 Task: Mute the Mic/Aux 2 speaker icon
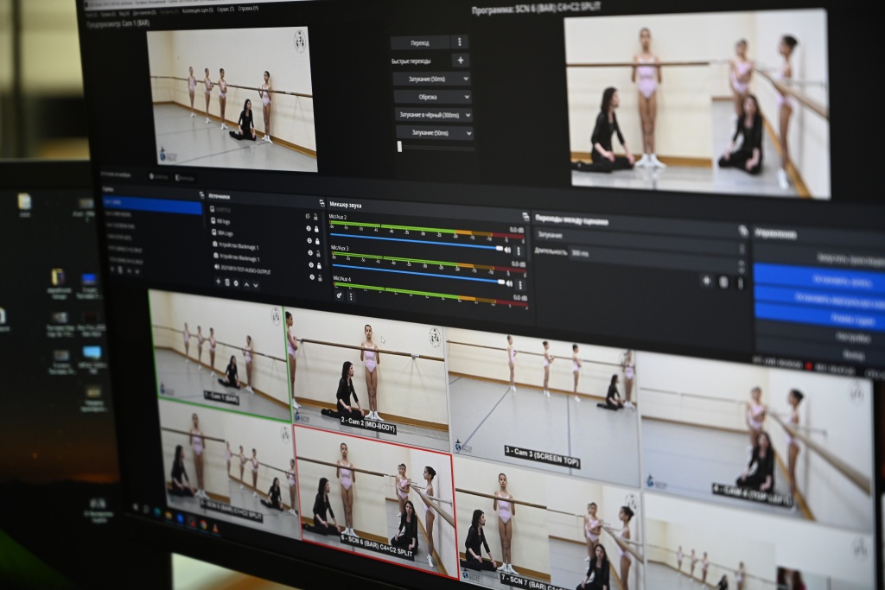pyautogui.click(x=508, y=249)
